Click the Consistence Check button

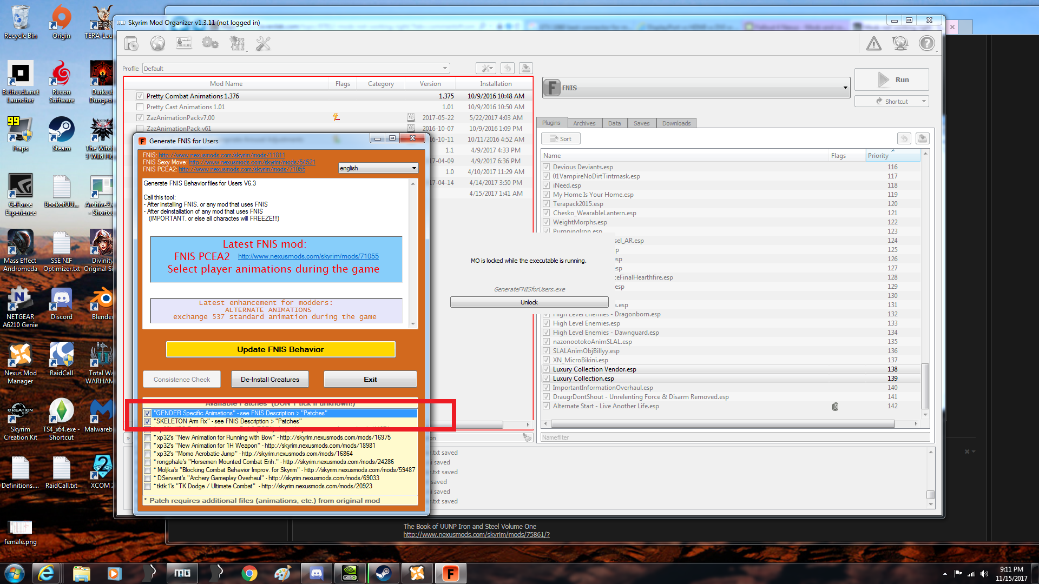point(182,379)
